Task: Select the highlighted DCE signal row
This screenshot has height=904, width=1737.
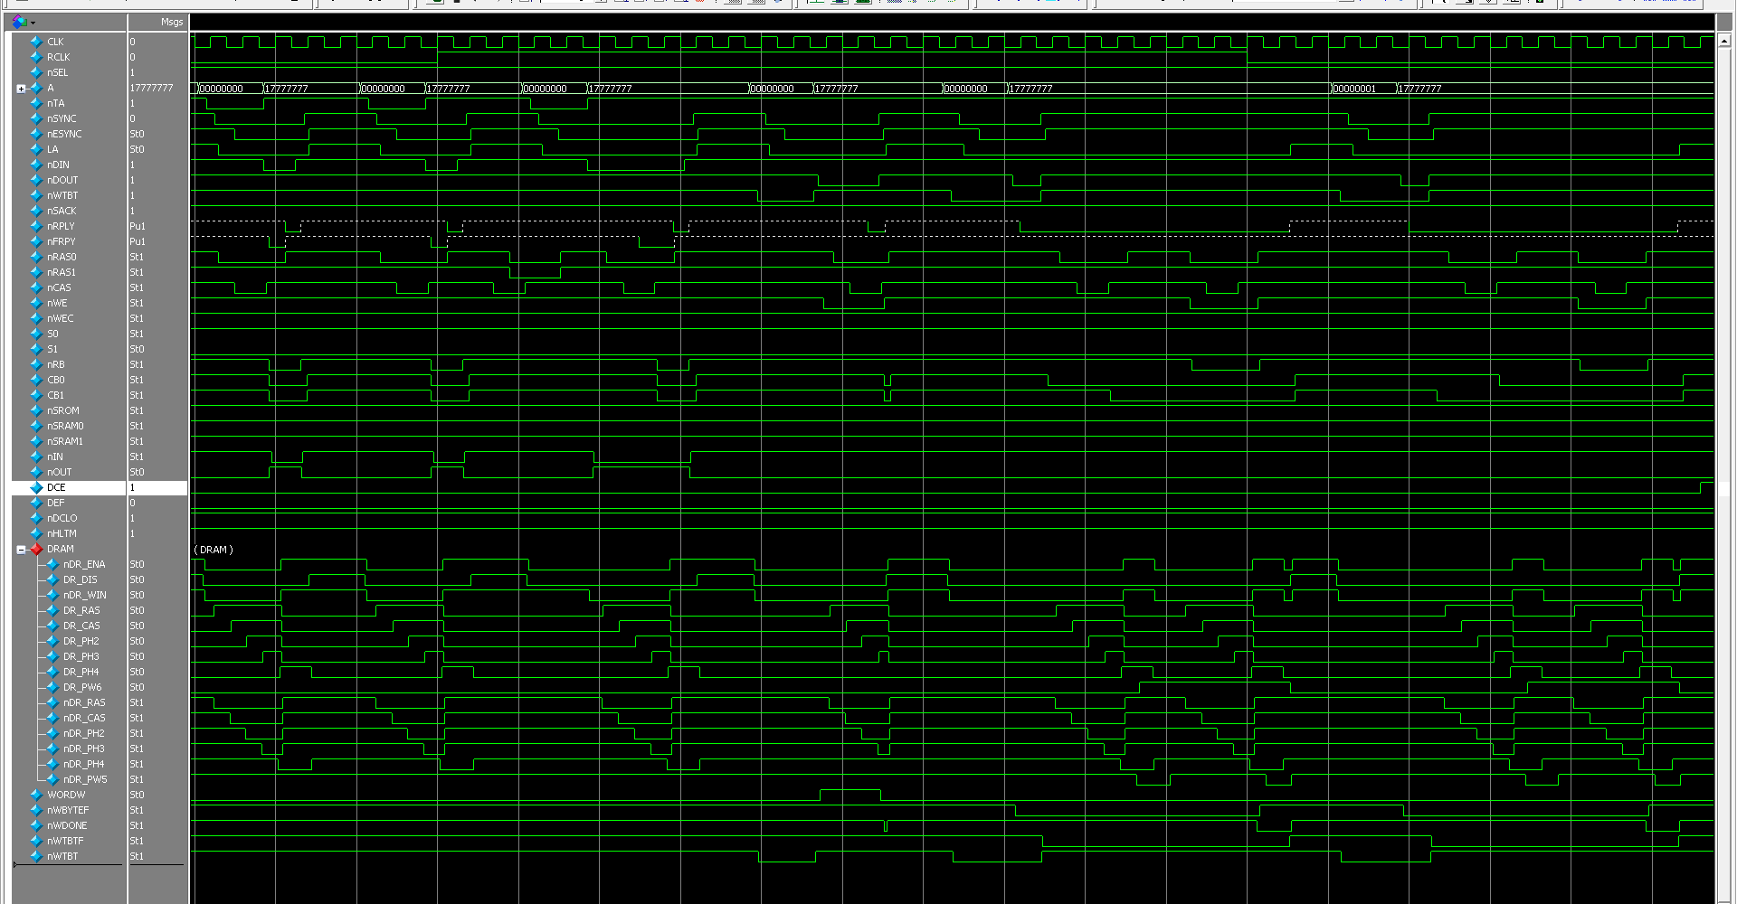Action: click(x=56, y=487)
